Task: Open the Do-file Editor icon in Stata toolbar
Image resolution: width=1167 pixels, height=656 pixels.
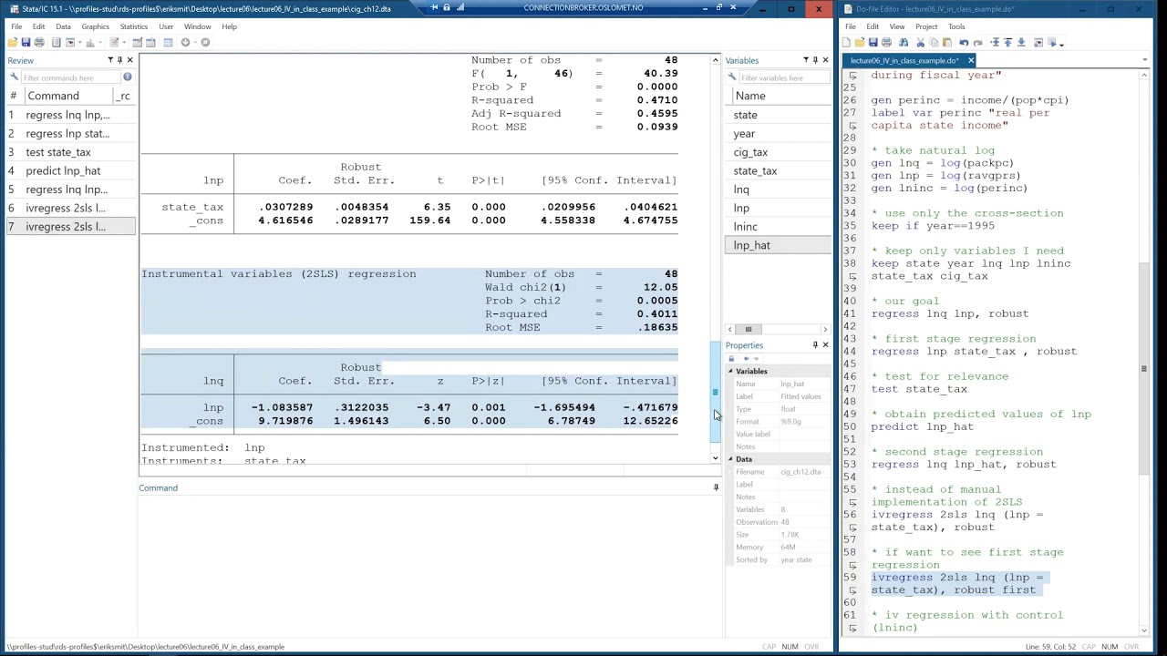Action: click(114, 42)
